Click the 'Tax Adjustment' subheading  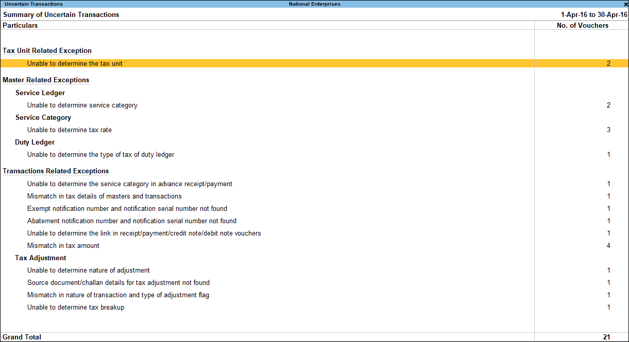41,258
